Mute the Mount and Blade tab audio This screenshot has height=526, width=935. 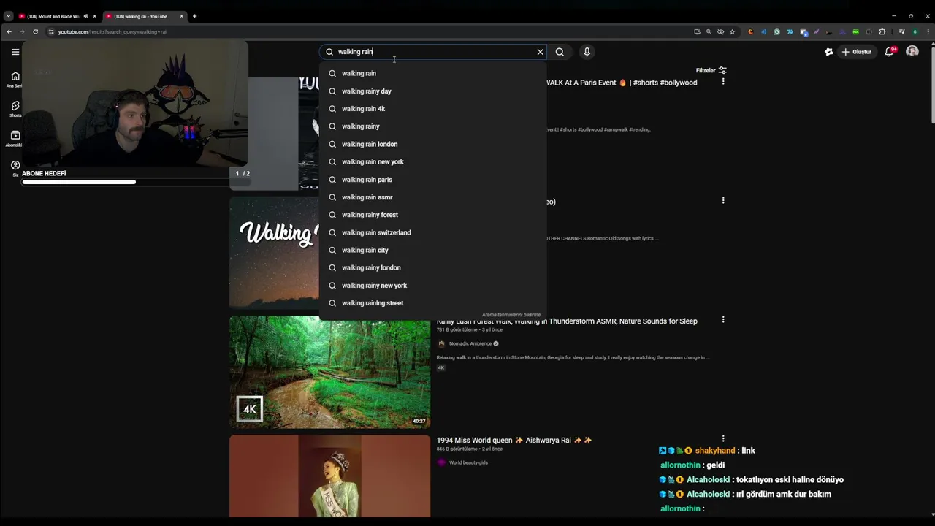click(x=86, y=16)
